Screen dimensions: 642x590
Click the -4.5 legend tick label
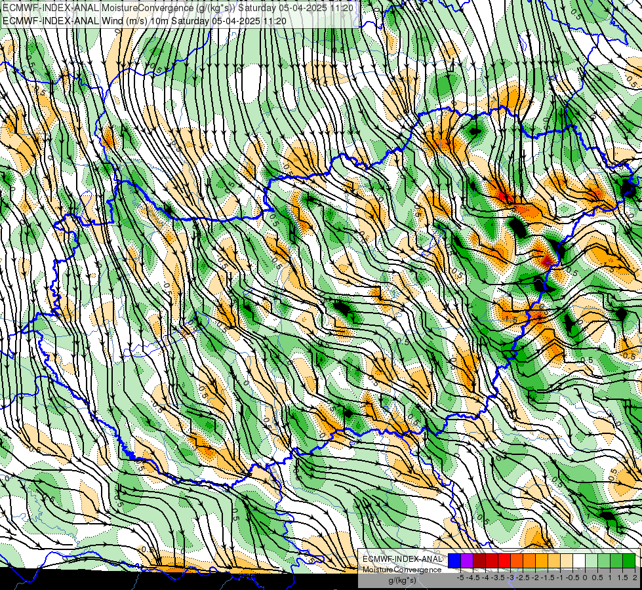473,578
